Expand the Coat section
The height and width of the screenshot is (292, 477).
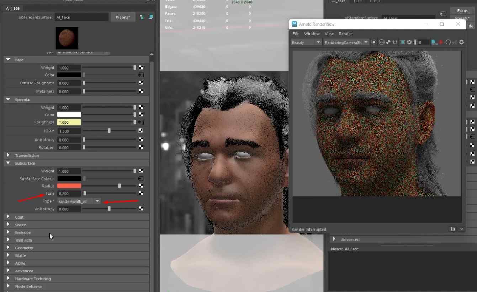[x=8, y=217]
